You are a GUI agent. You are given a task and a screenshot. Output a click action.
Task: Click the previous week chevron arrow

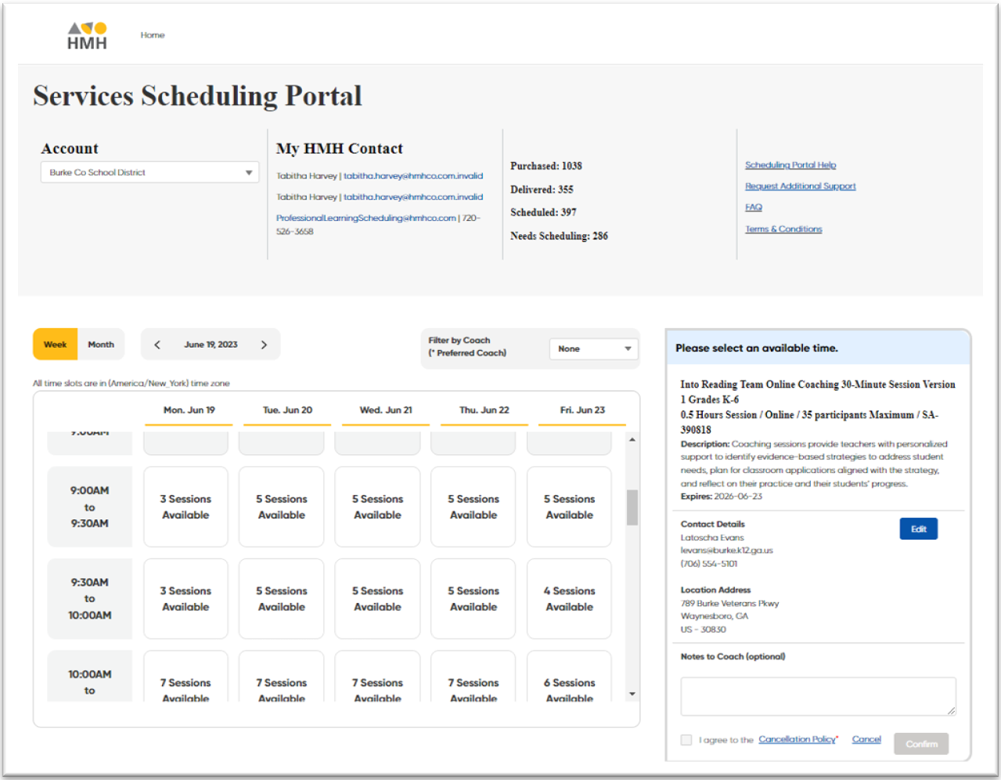pyautogui.click(x=157, y=344)
